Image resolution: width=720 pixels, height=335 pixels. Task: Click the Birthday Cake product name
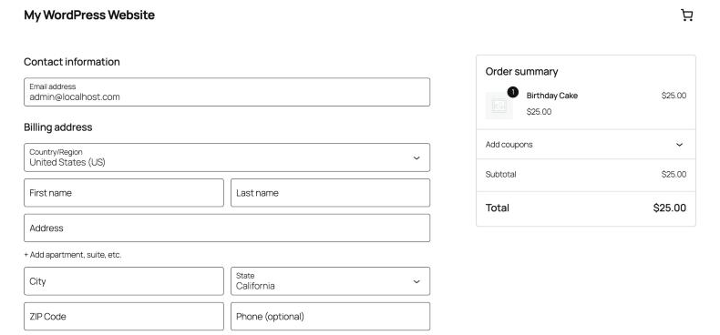pyautogui.click(x=552, y=96)
